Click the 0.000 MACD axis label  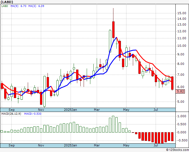tap(182, 132)
